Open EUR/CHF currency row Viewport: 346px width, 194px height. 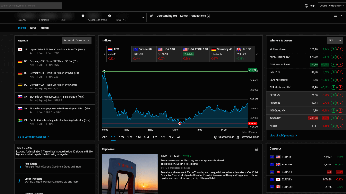click(306, 172)
